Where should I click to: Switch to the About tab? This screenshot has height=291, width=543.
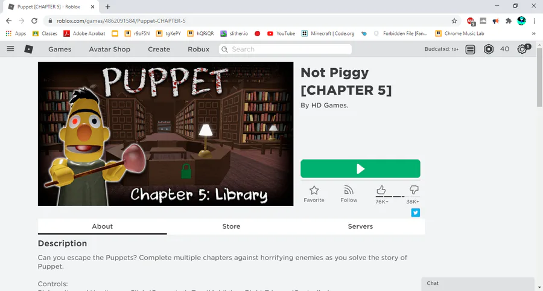(102, 226)
